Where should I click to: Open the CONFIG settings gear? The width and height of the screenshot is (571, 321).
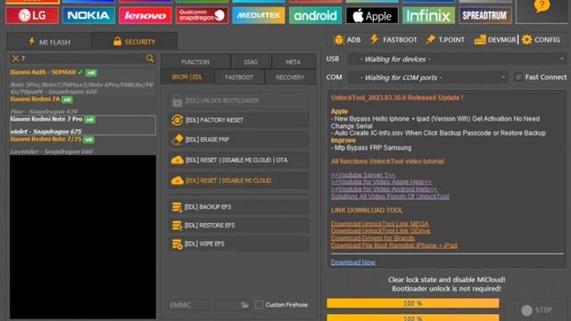click(541, 39)
